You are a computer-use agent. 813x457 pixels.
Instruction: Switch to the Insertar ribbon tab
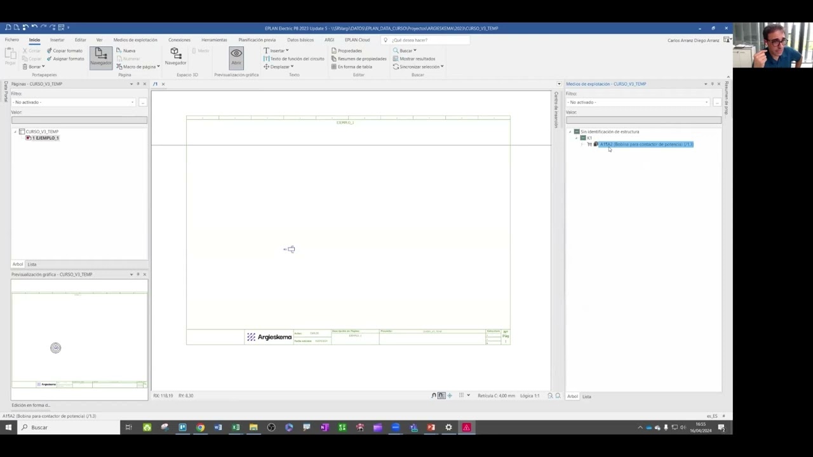57,40
